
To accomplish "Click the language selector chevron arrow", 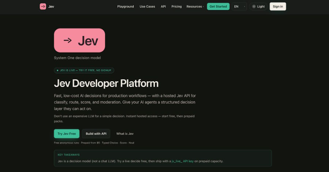I will click(245, 7).
